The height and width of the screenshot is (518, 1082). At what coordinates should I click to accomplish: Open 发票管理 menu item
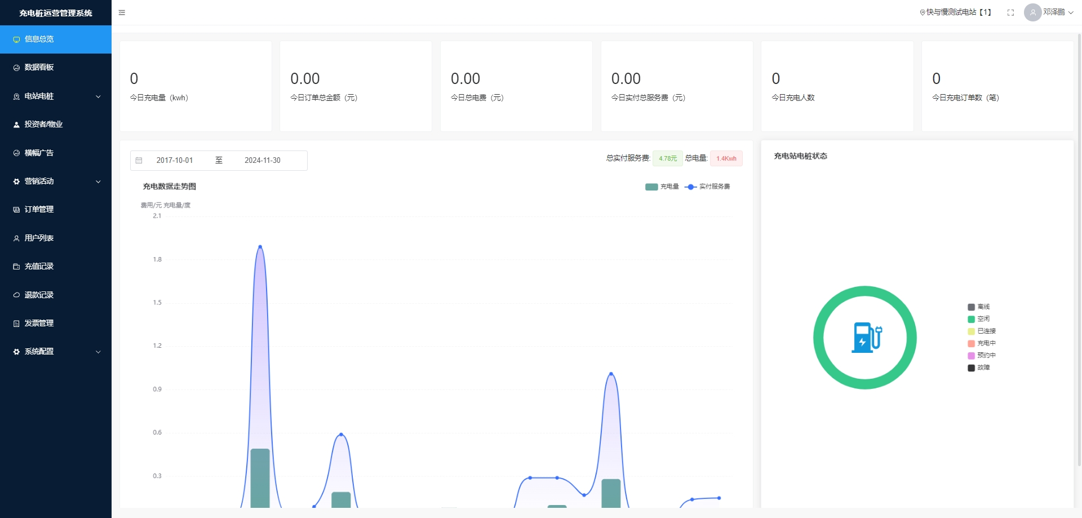[x=56, y=324]
